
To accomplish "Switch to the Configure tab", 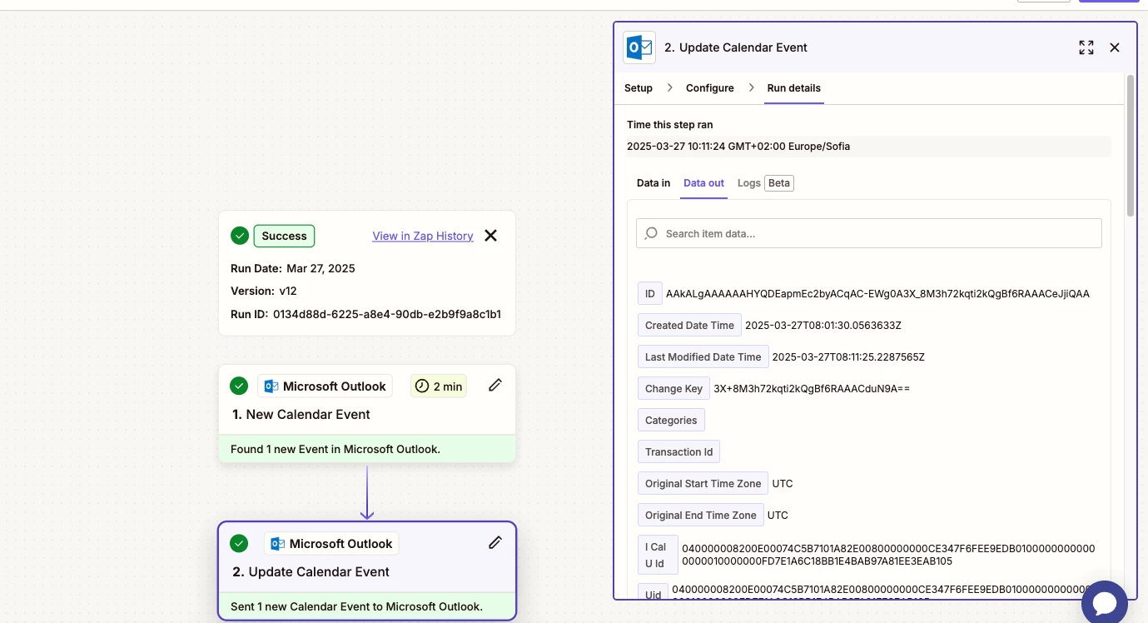I will point(710,87).
